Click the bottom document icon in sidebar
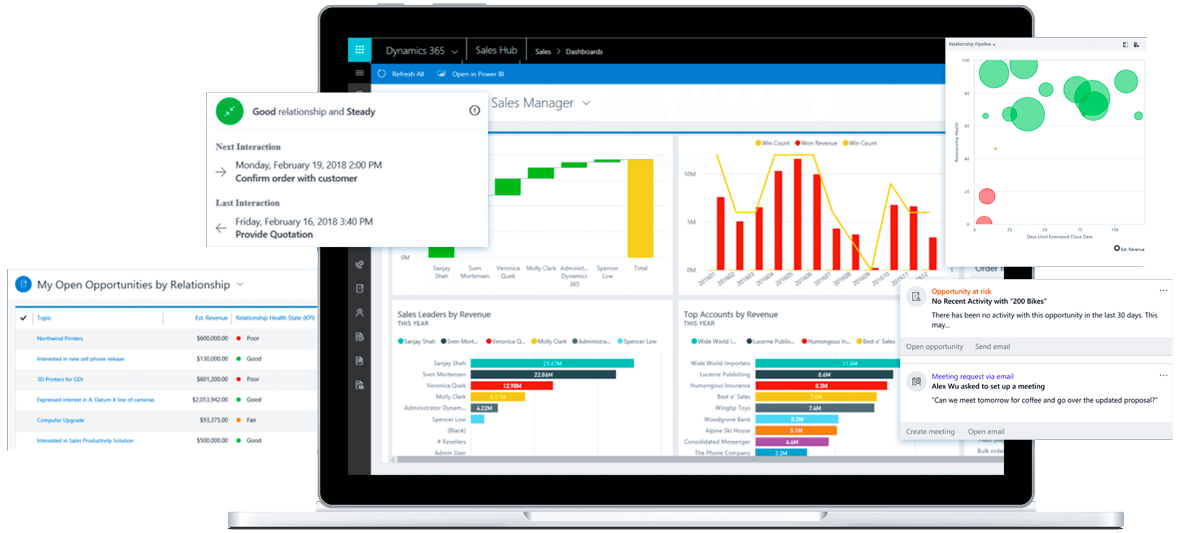 click(x=359, y=385)
